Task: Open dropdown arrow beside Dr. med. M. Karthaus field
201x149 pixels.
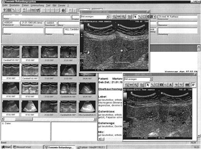Action: 155,17
